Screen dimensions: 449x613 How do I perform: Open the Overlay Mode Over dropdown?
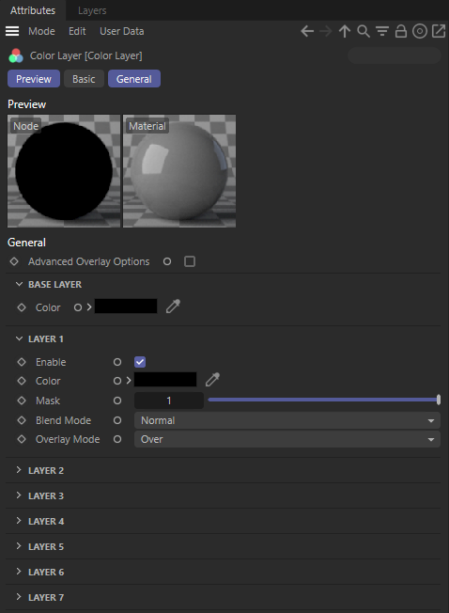[287, 439]
